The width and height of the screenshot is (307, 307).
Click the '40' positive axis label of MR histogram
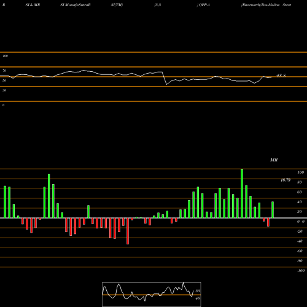[300, 202]
